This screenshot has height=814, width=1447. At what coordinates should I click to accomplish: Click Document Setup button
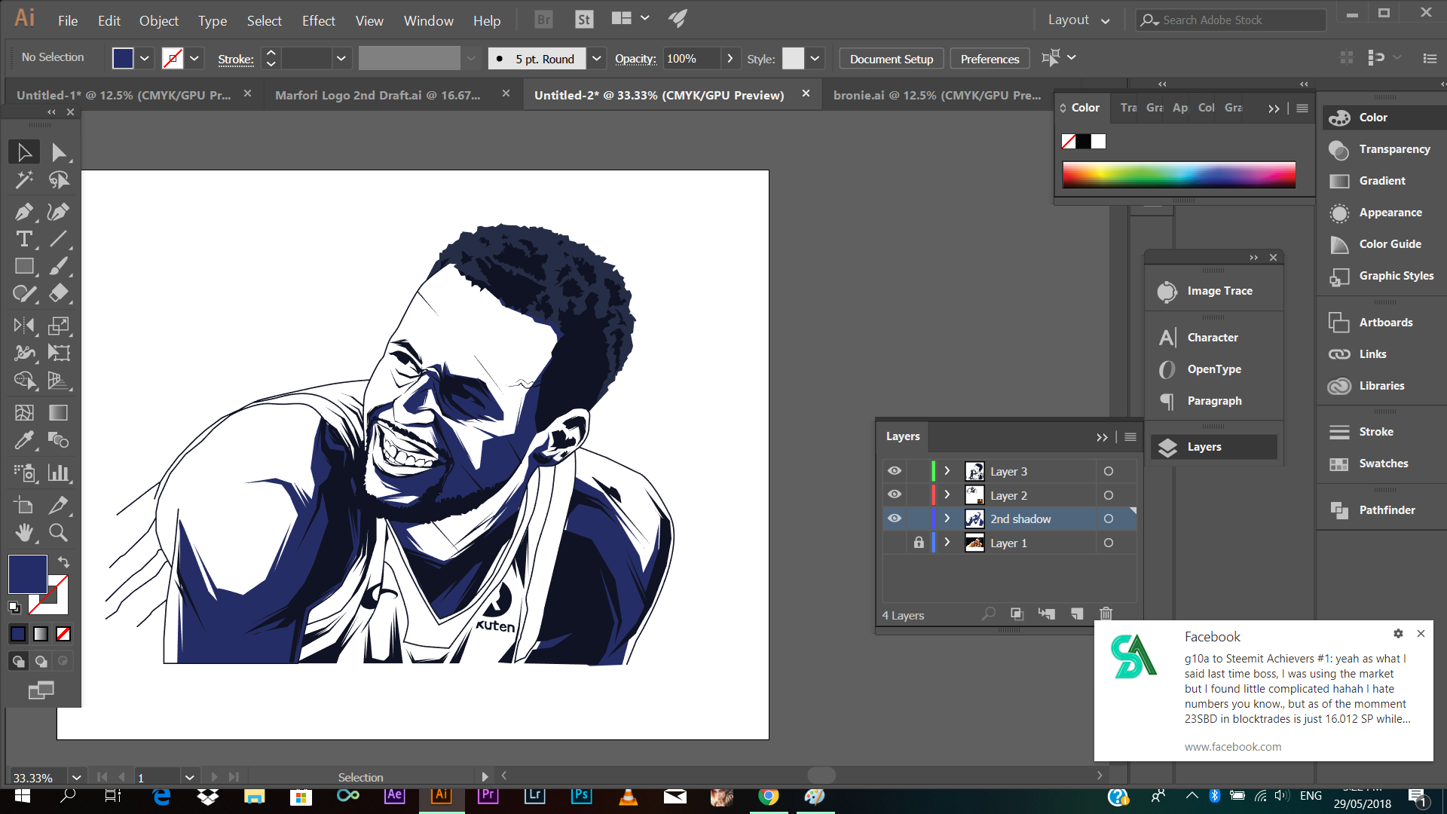[x=892, y=59]
